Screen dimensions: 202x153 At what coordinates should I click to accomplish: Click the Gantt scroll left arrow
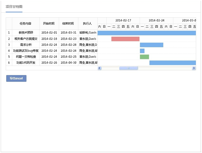click(100, 68)
